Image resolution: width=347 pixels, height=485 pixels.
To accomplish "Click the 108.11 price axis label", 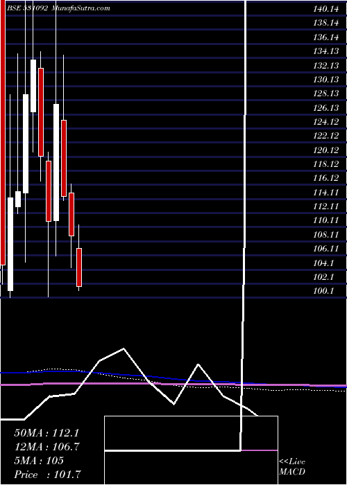I will (x=326, y=235).
